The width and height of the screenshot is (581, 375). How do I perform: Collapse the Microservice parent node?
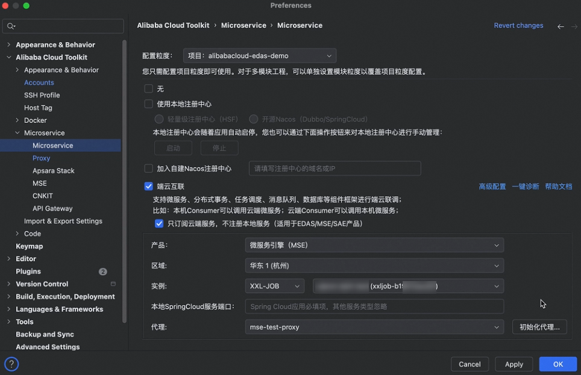pyautogui.click(x=17, y=132)
